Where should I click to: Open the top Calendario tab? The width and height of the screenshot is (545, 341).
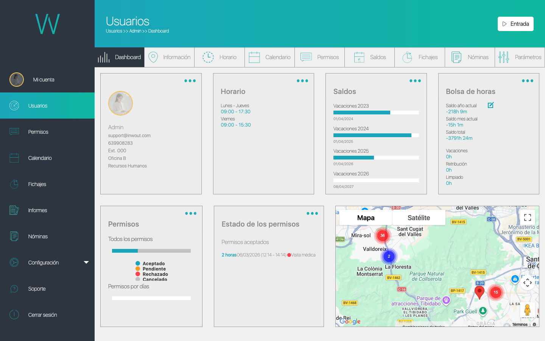coord(270,57)
